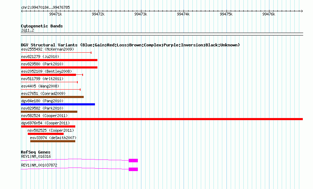Open the dgv6976n54 (Cooper2011) variant label
Viewport: 313px width, 189px height.
click(45, 123)
